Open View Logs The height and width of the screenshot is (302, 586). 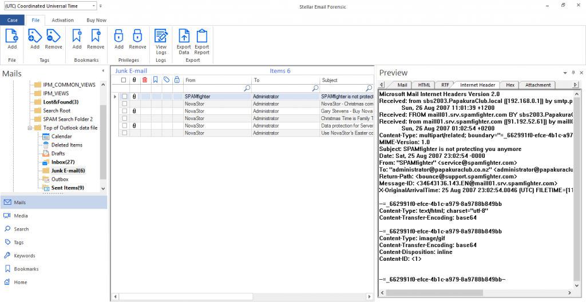point(161,42)
